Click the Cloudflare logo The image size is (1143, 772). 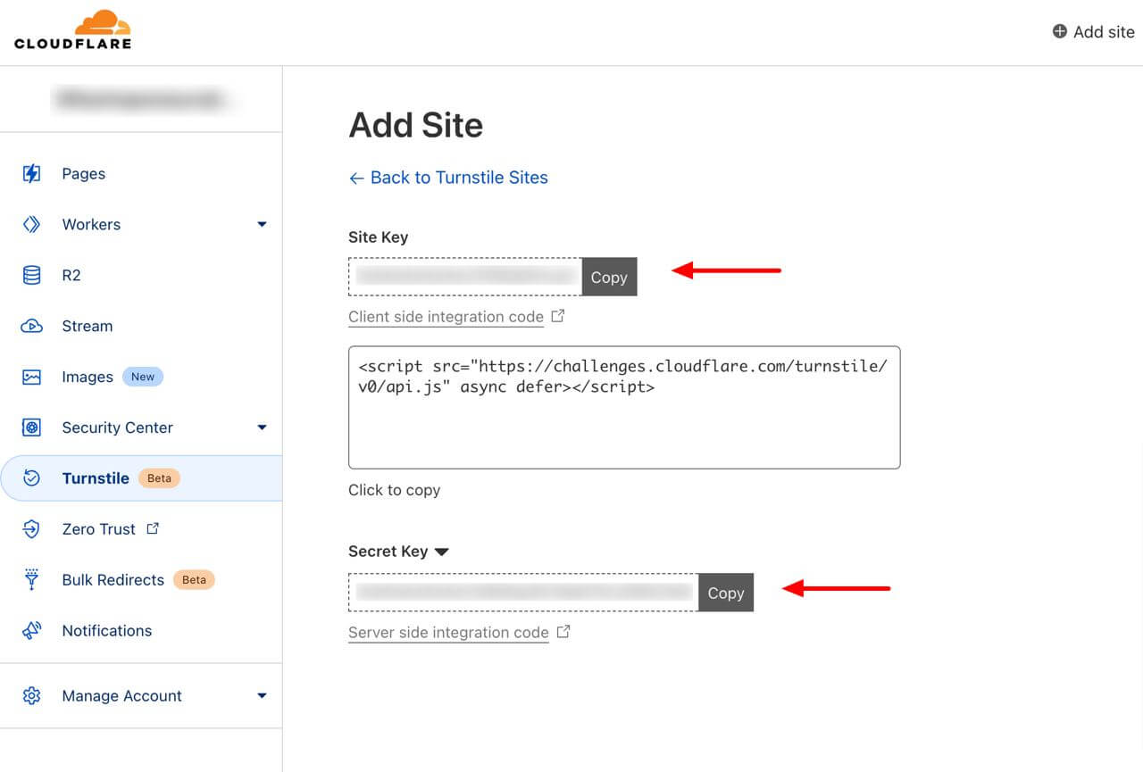pyautogui.click(x=74, y=29)
